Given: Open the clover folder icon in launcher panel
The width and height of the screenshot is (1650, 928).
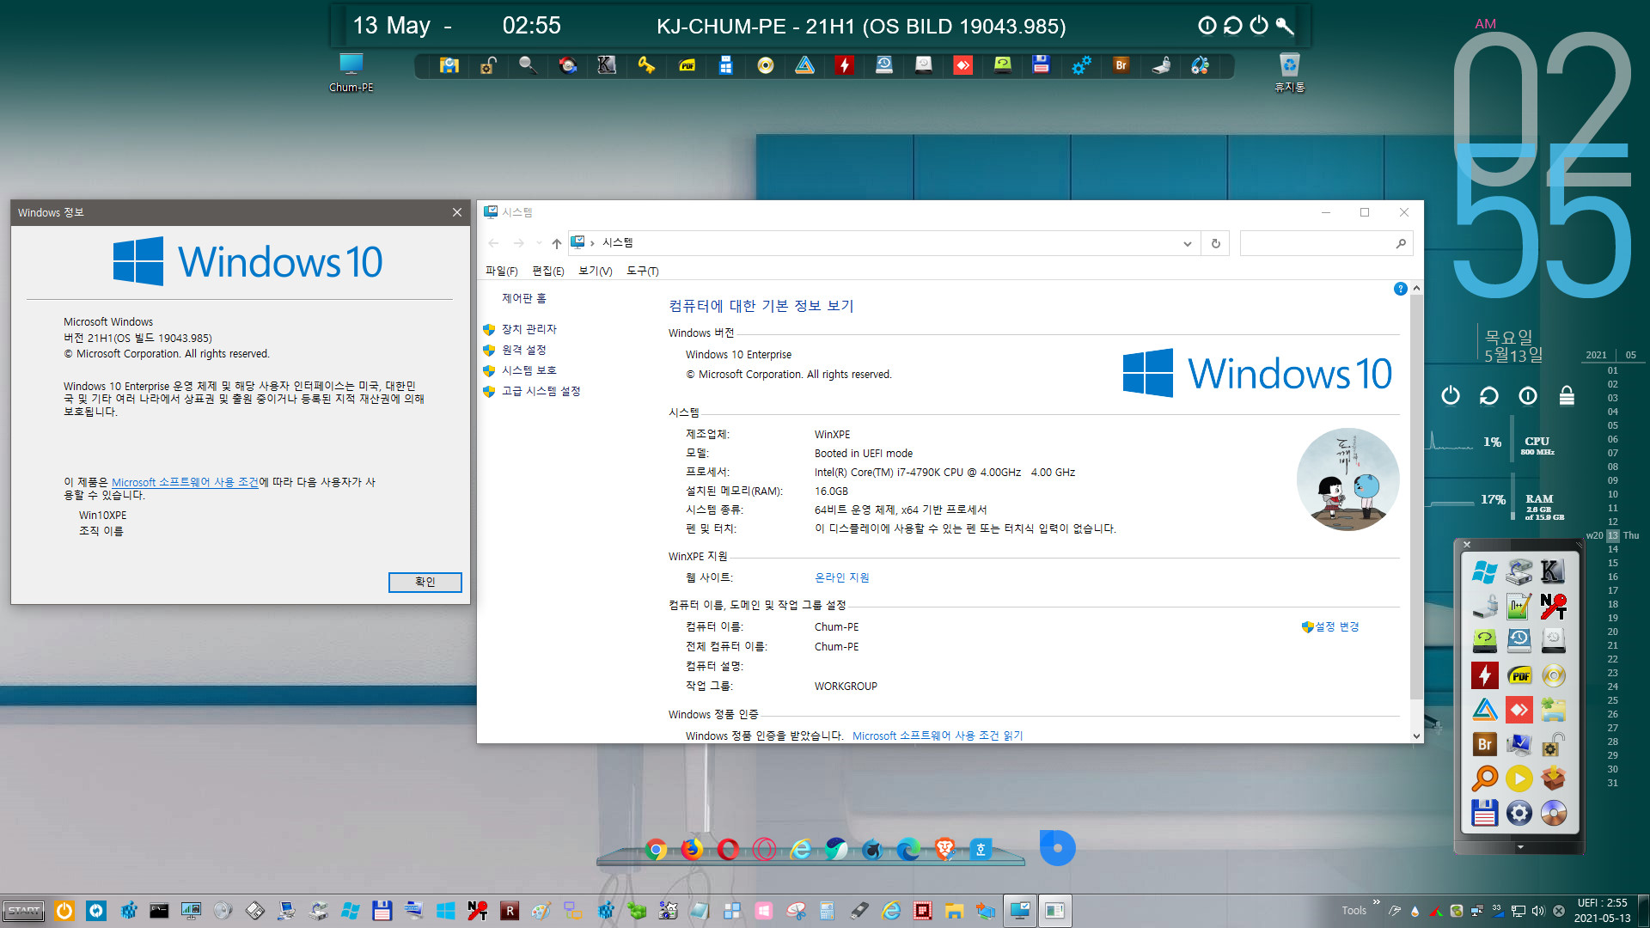Looking at the screenshot, I should (1553, 710).
